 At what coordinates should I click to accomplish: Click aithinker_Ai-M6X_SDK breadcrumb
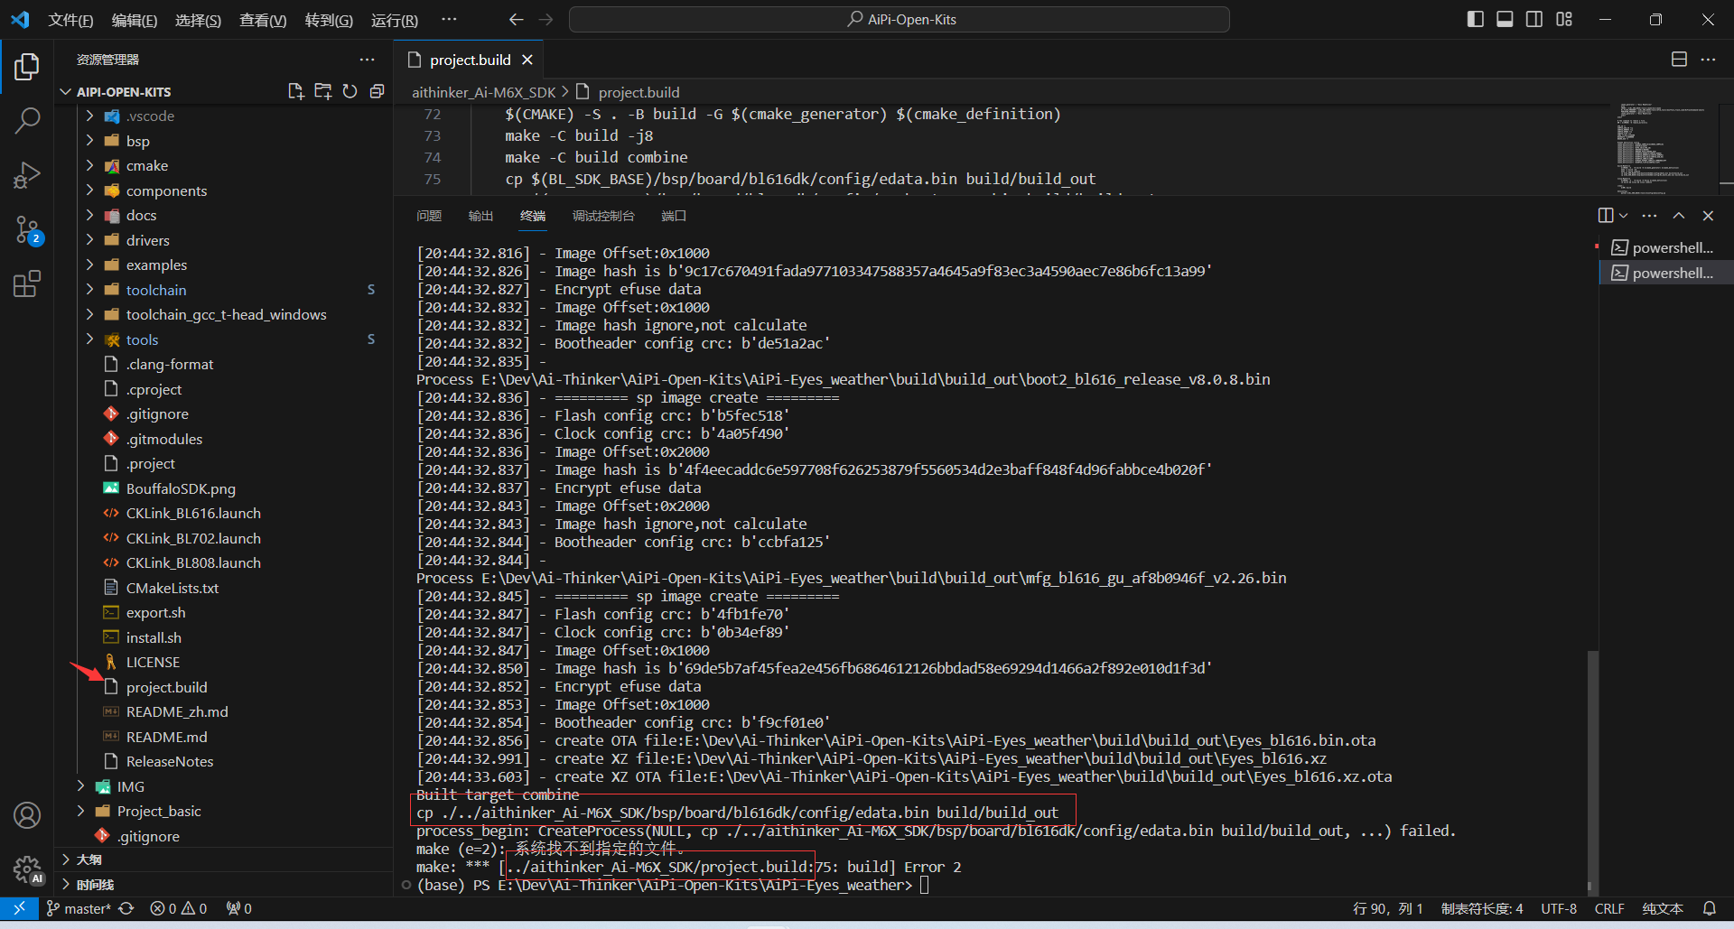coord(484,92)
